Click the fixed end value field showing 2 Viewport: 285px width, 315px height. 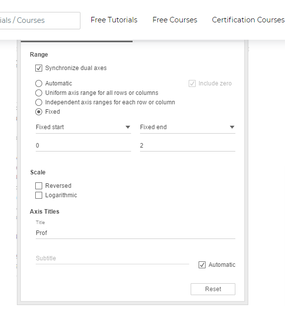point(188,146)
